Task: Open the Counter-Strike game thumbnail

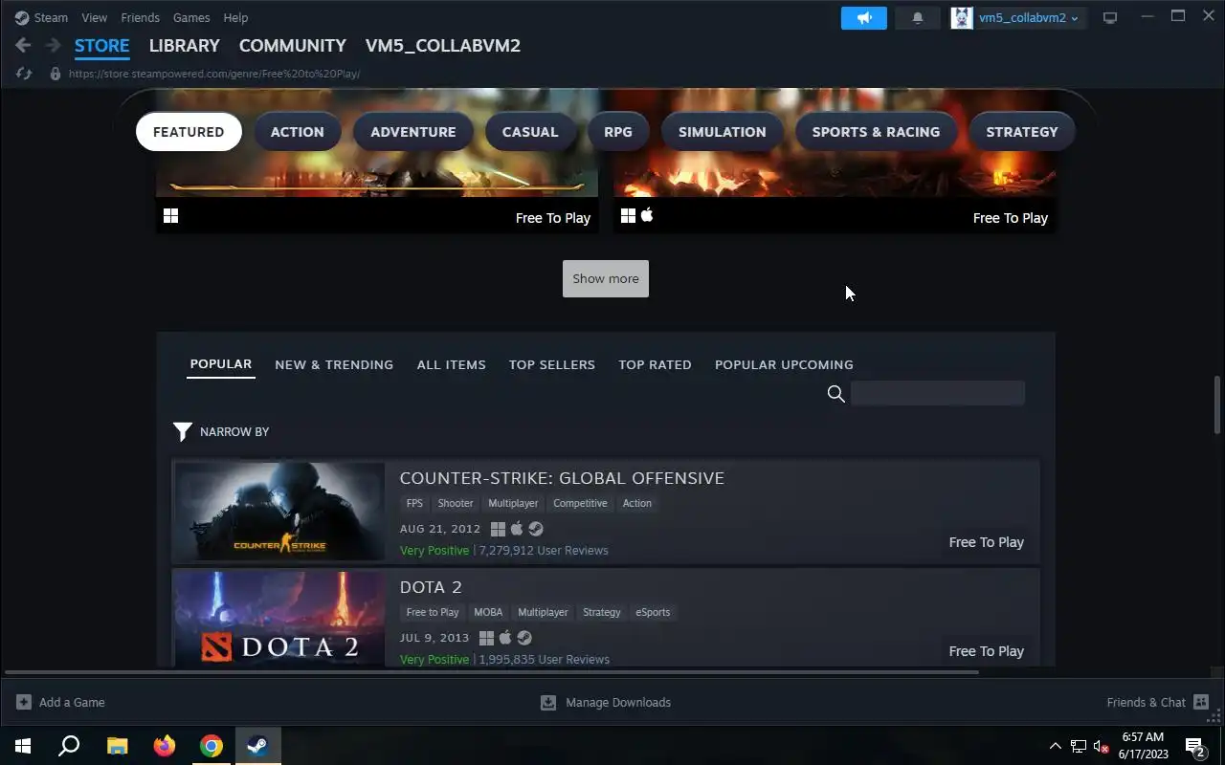Action: tap(279, 512)
